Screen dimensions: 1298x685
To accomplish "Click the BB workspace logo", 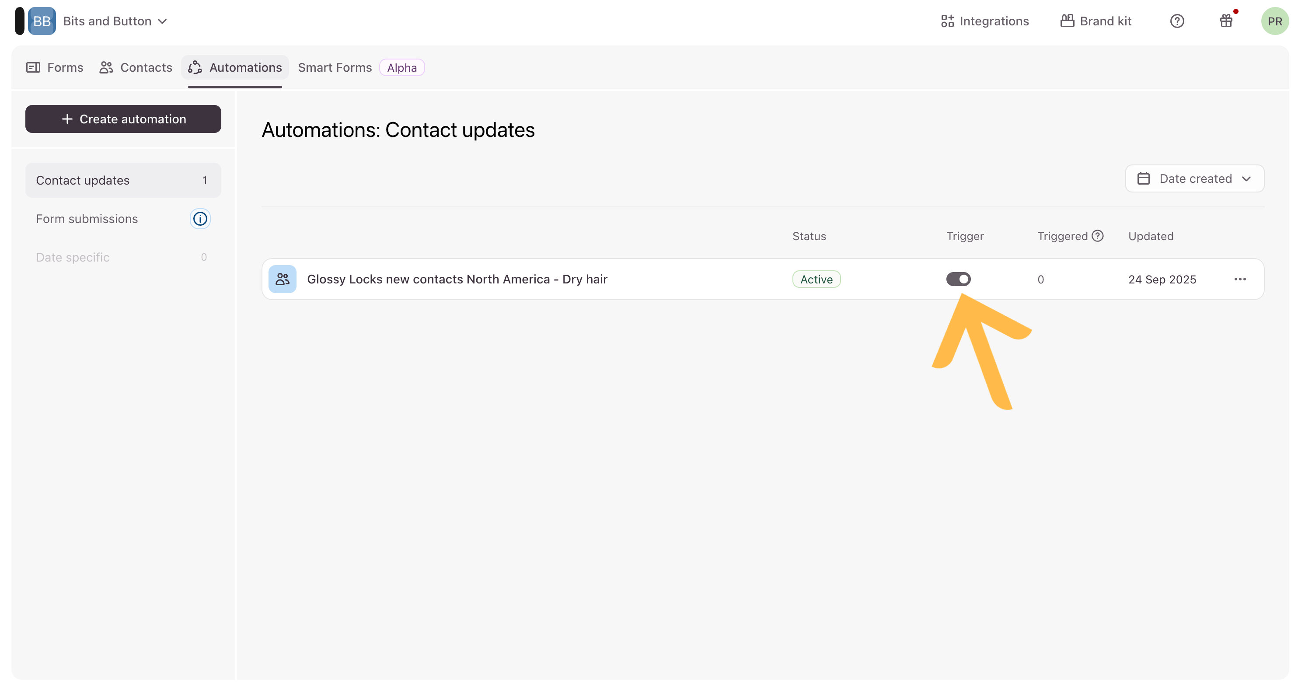I will point(42,21).
